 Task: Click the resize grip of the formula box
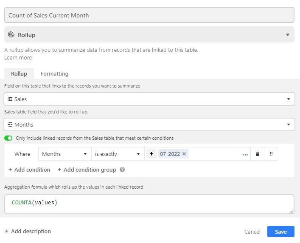291,211
